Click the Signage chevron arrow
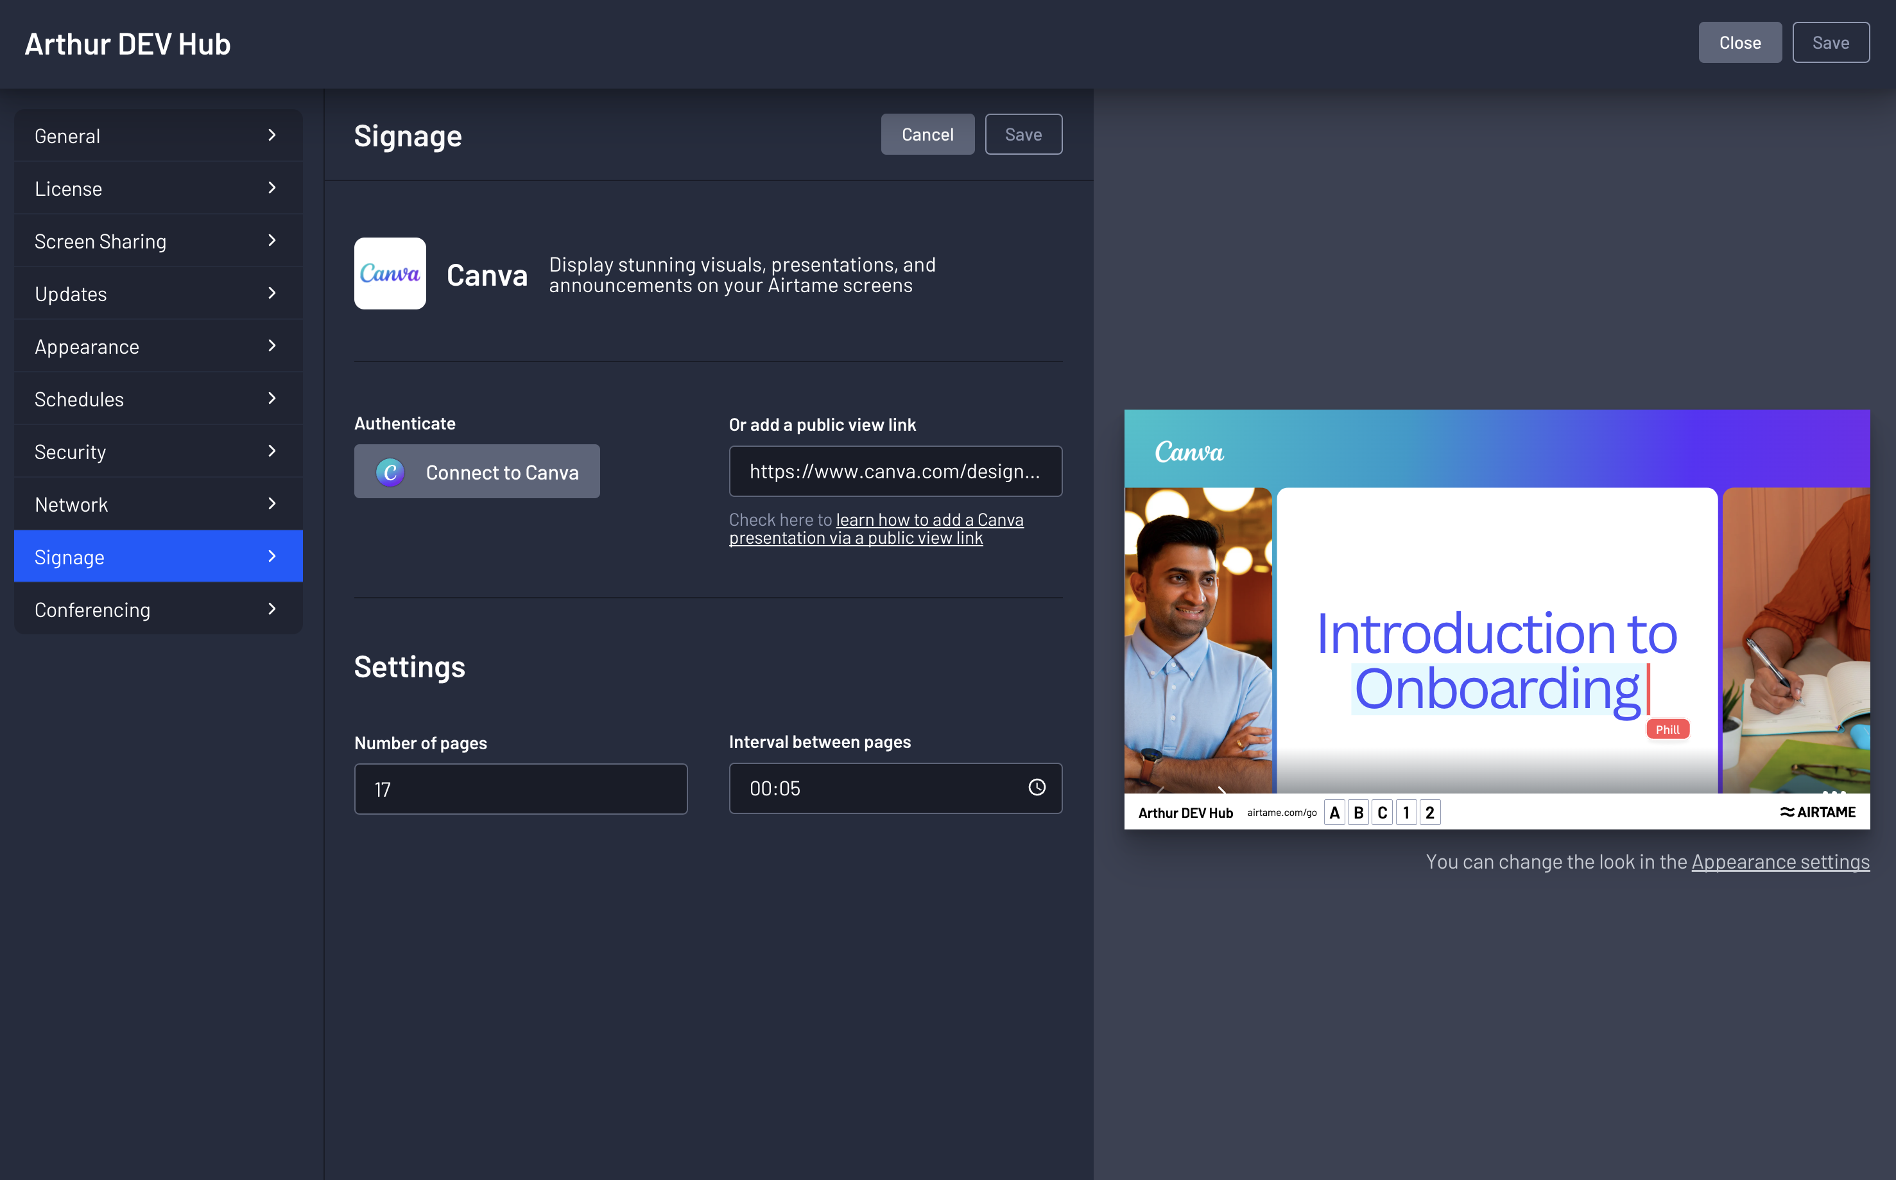Image resolution: width=1896 pixels, height=1180 pixels. [271, 557]
